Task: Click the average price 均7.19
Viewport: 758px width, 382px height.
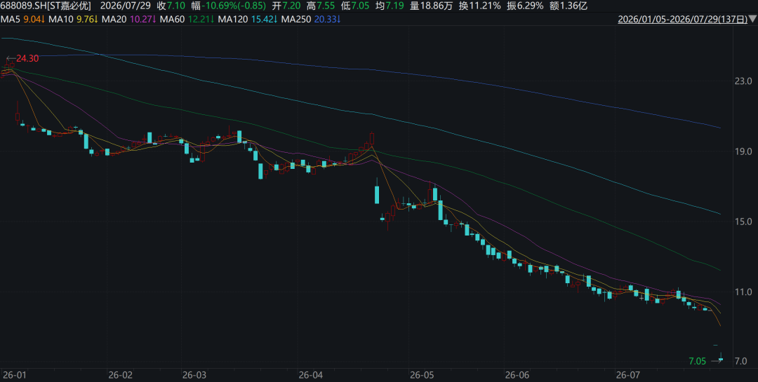Action: tap(389, 6)
